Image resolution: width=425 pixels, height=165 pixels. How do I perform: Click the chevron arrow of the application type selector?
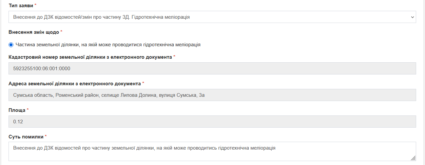coord(412,17)
